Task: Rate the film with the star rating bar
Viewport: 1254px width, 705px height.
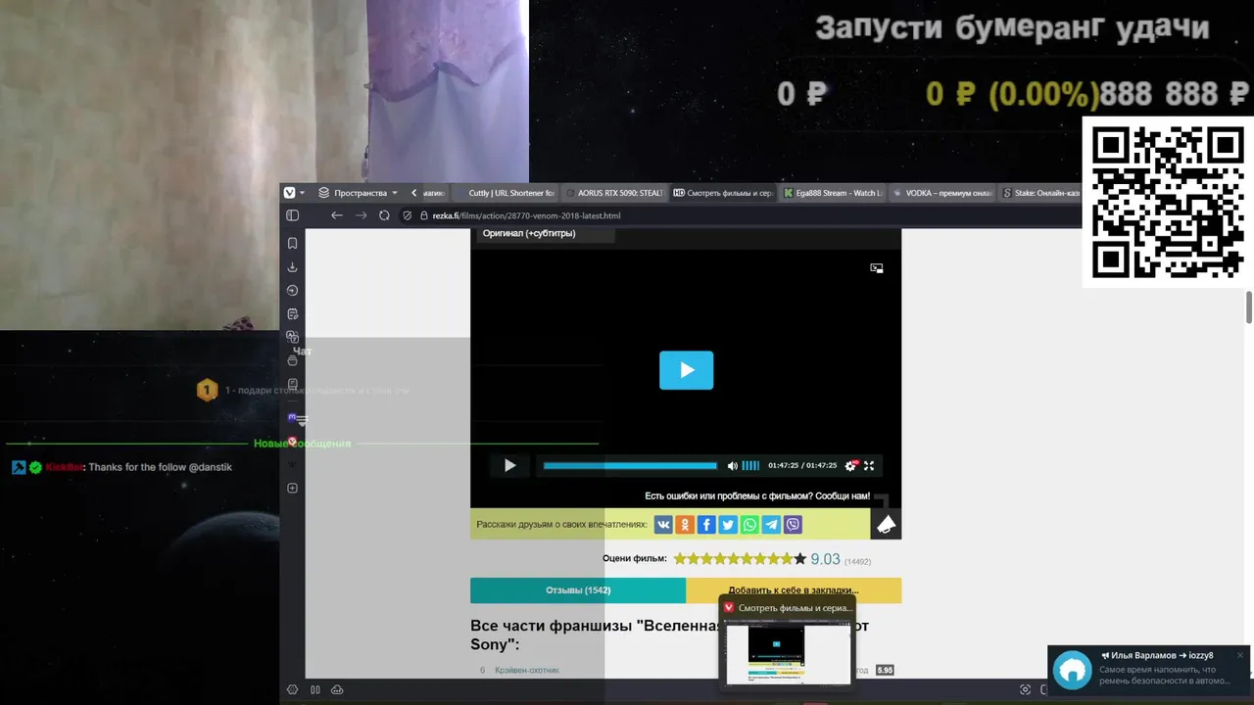Action: (740, 559)
